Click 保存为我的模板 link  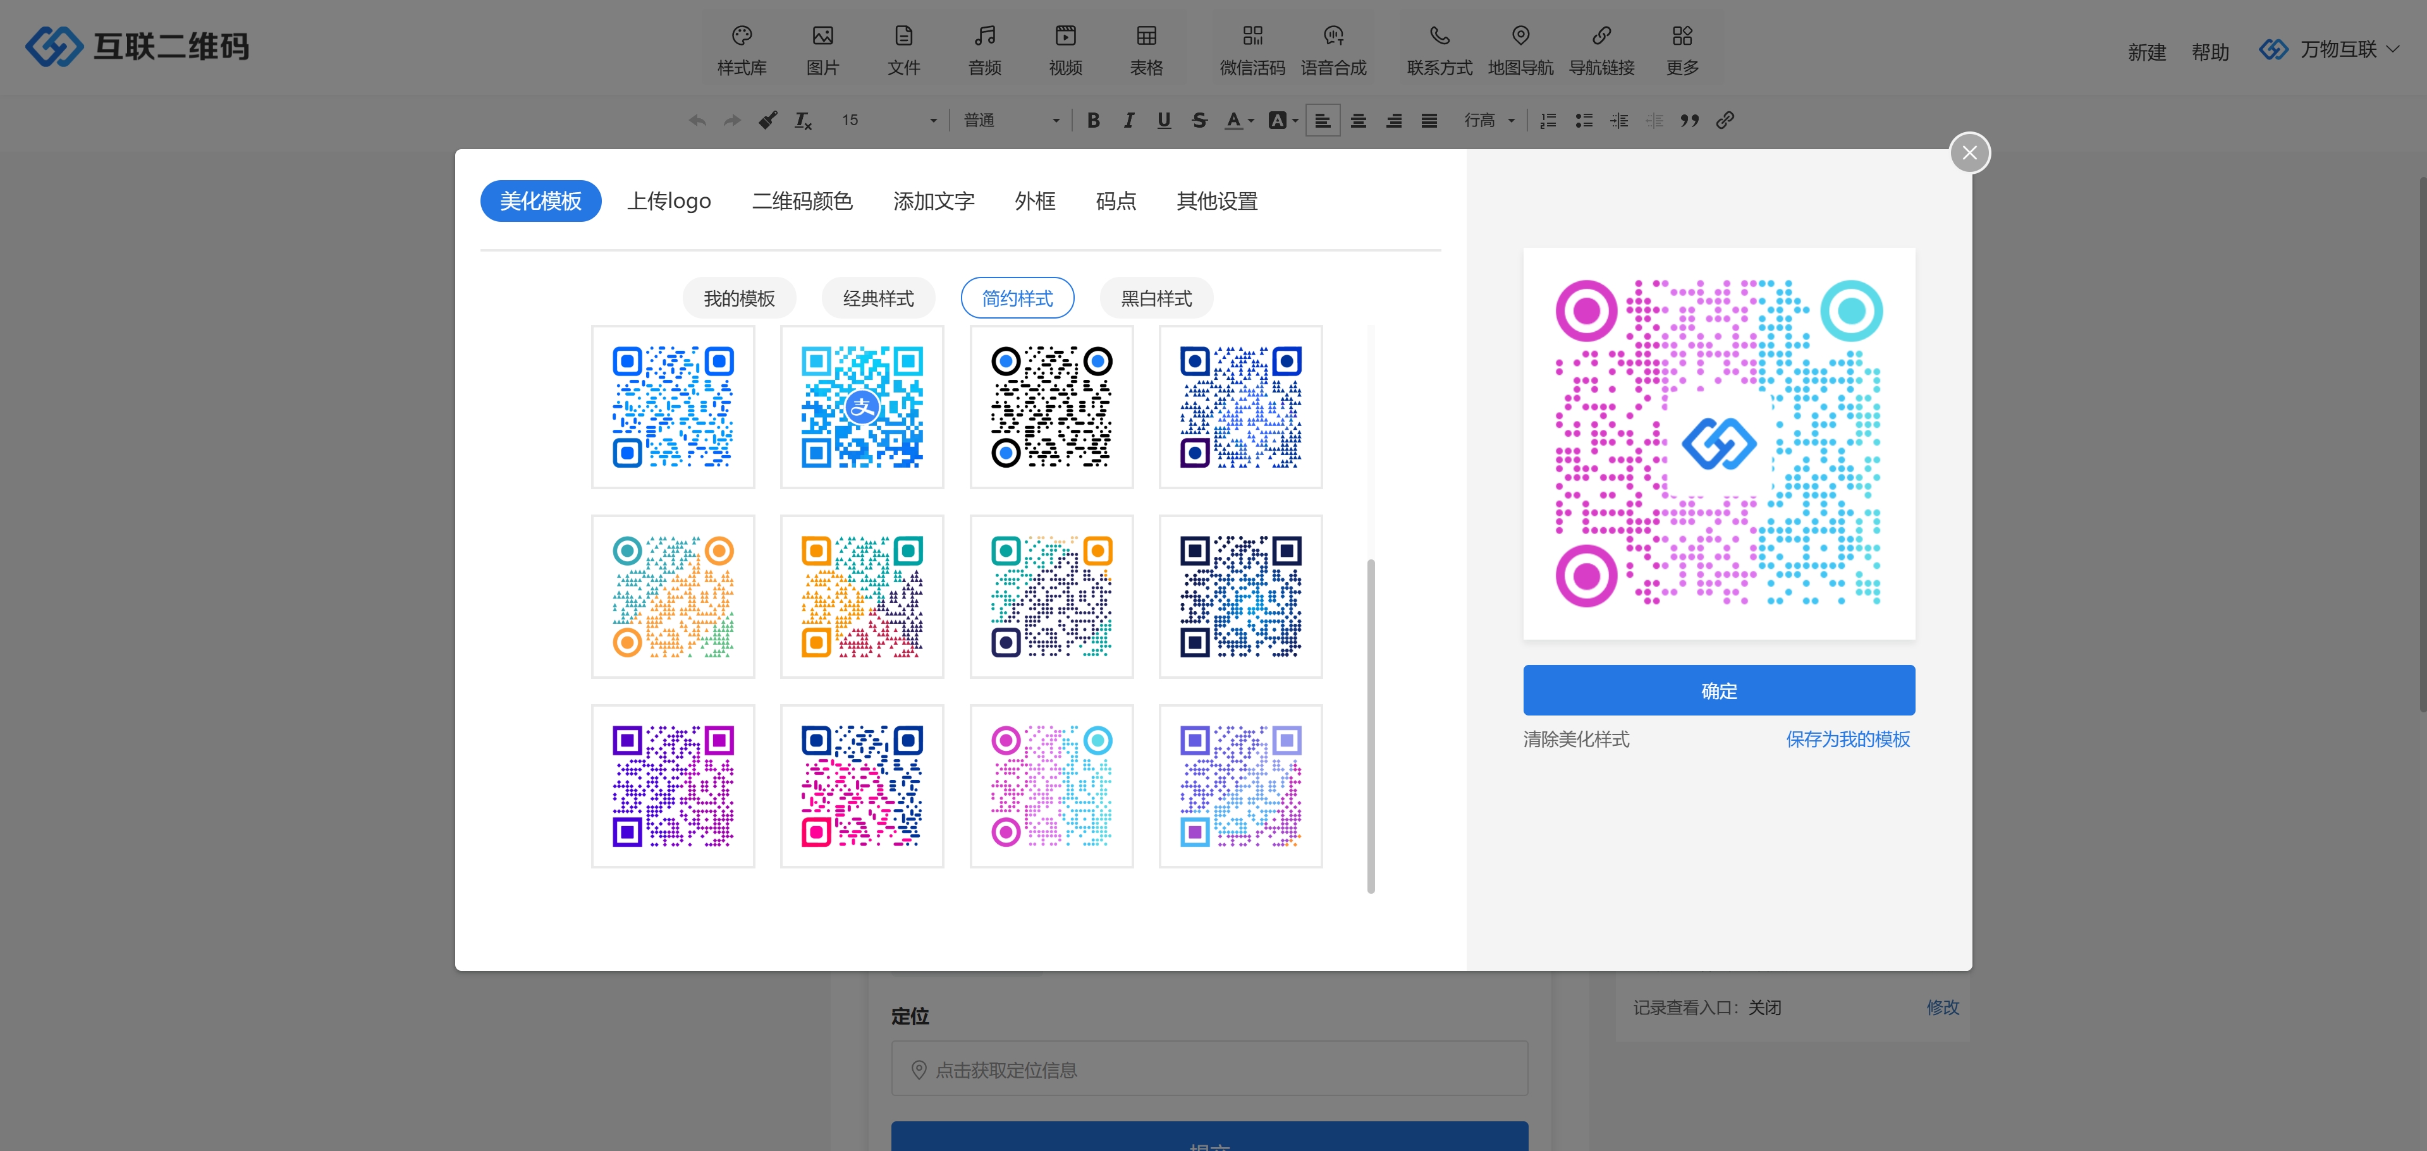[x=1847, y=740]
